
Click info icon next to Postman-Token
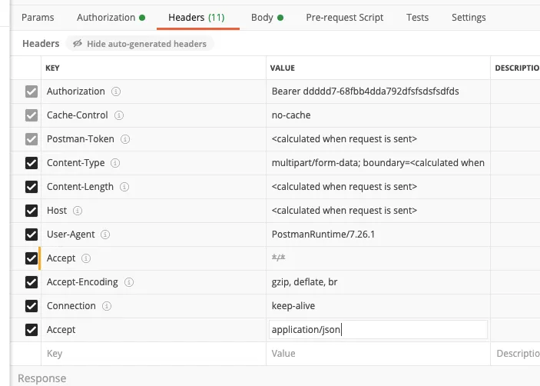125,139
